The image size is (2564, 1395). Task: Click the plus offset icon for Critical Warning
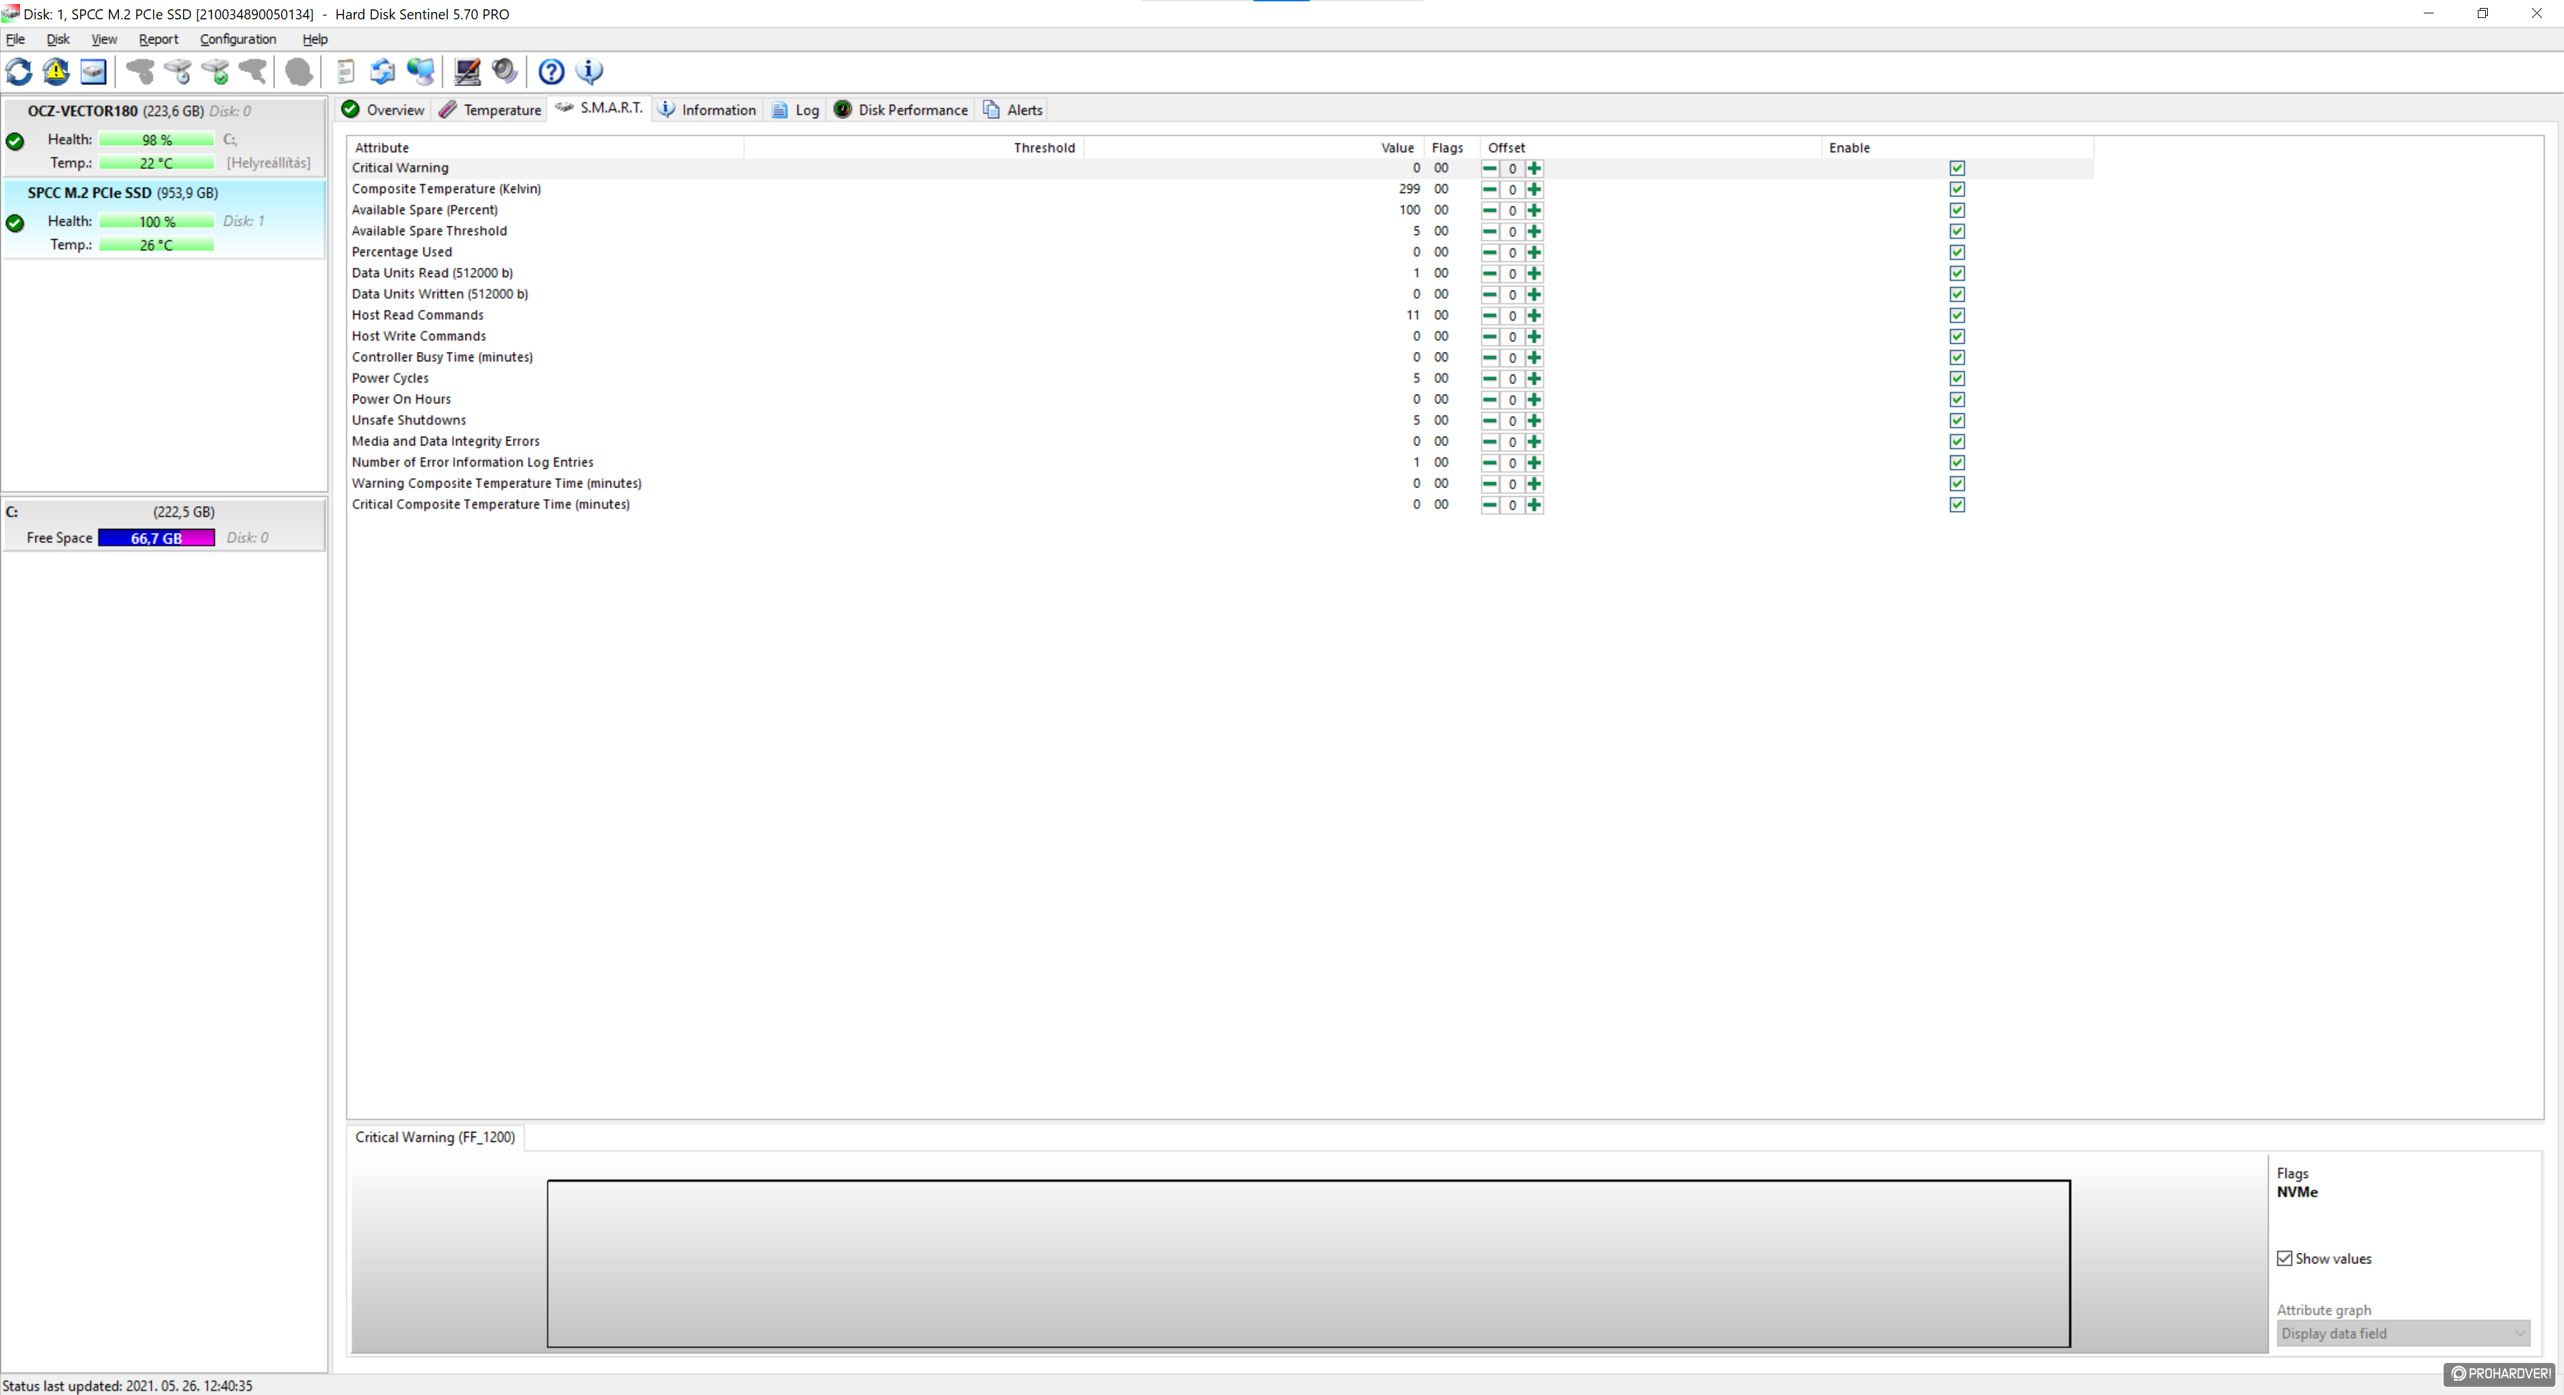[x=1534, y=168]
